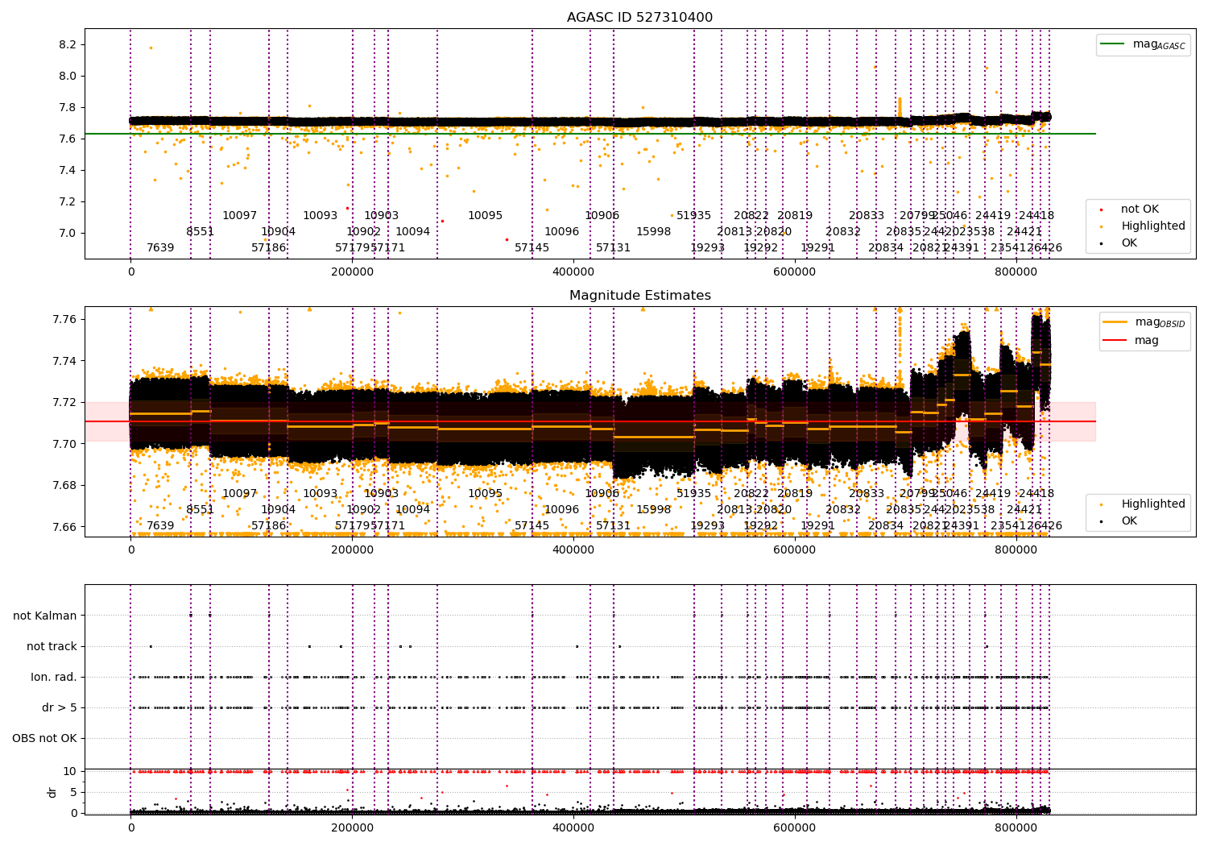Click the '800000' x-tick under bottom plot
This screenshot has height=846, width=1208.
tap(1016, 827)
